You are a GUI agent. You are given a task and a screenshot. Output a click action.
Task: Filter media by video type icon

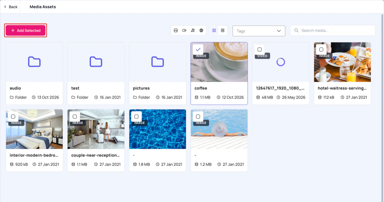(184, 30)
